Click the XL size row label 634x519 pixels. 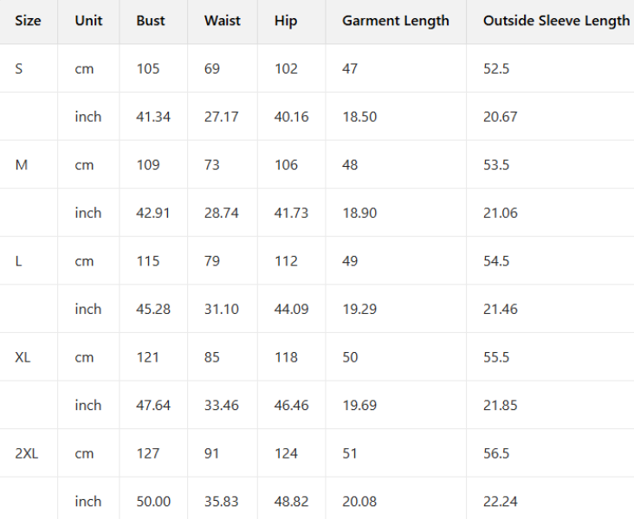23,356
